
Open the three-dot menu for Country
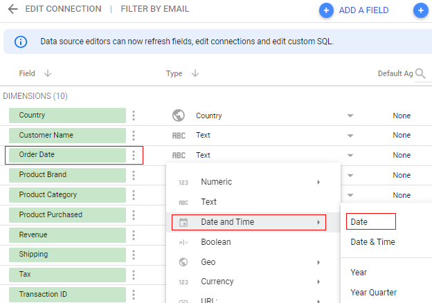click(x=134, y=116)
